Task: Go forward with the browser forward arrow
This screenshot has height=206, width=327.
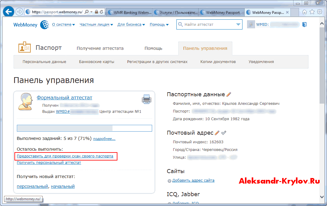Action: click(19, 12)
